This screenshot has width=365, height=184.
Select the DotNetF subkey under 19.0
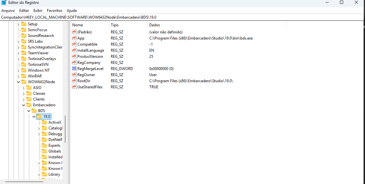point(56,139)
